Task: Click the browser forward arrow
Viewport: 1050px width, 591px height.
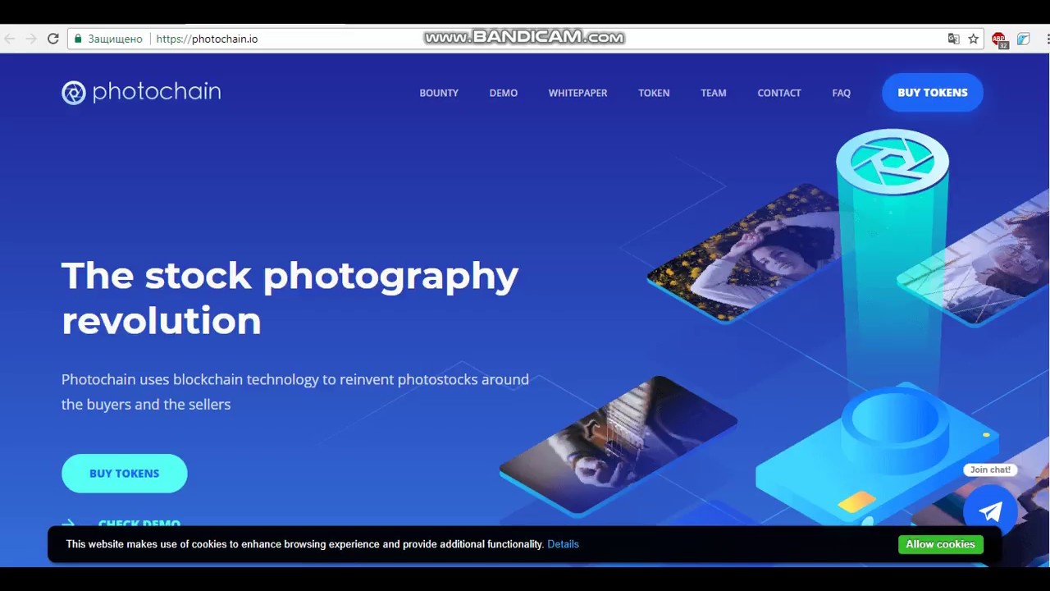Action: point(31,39)
